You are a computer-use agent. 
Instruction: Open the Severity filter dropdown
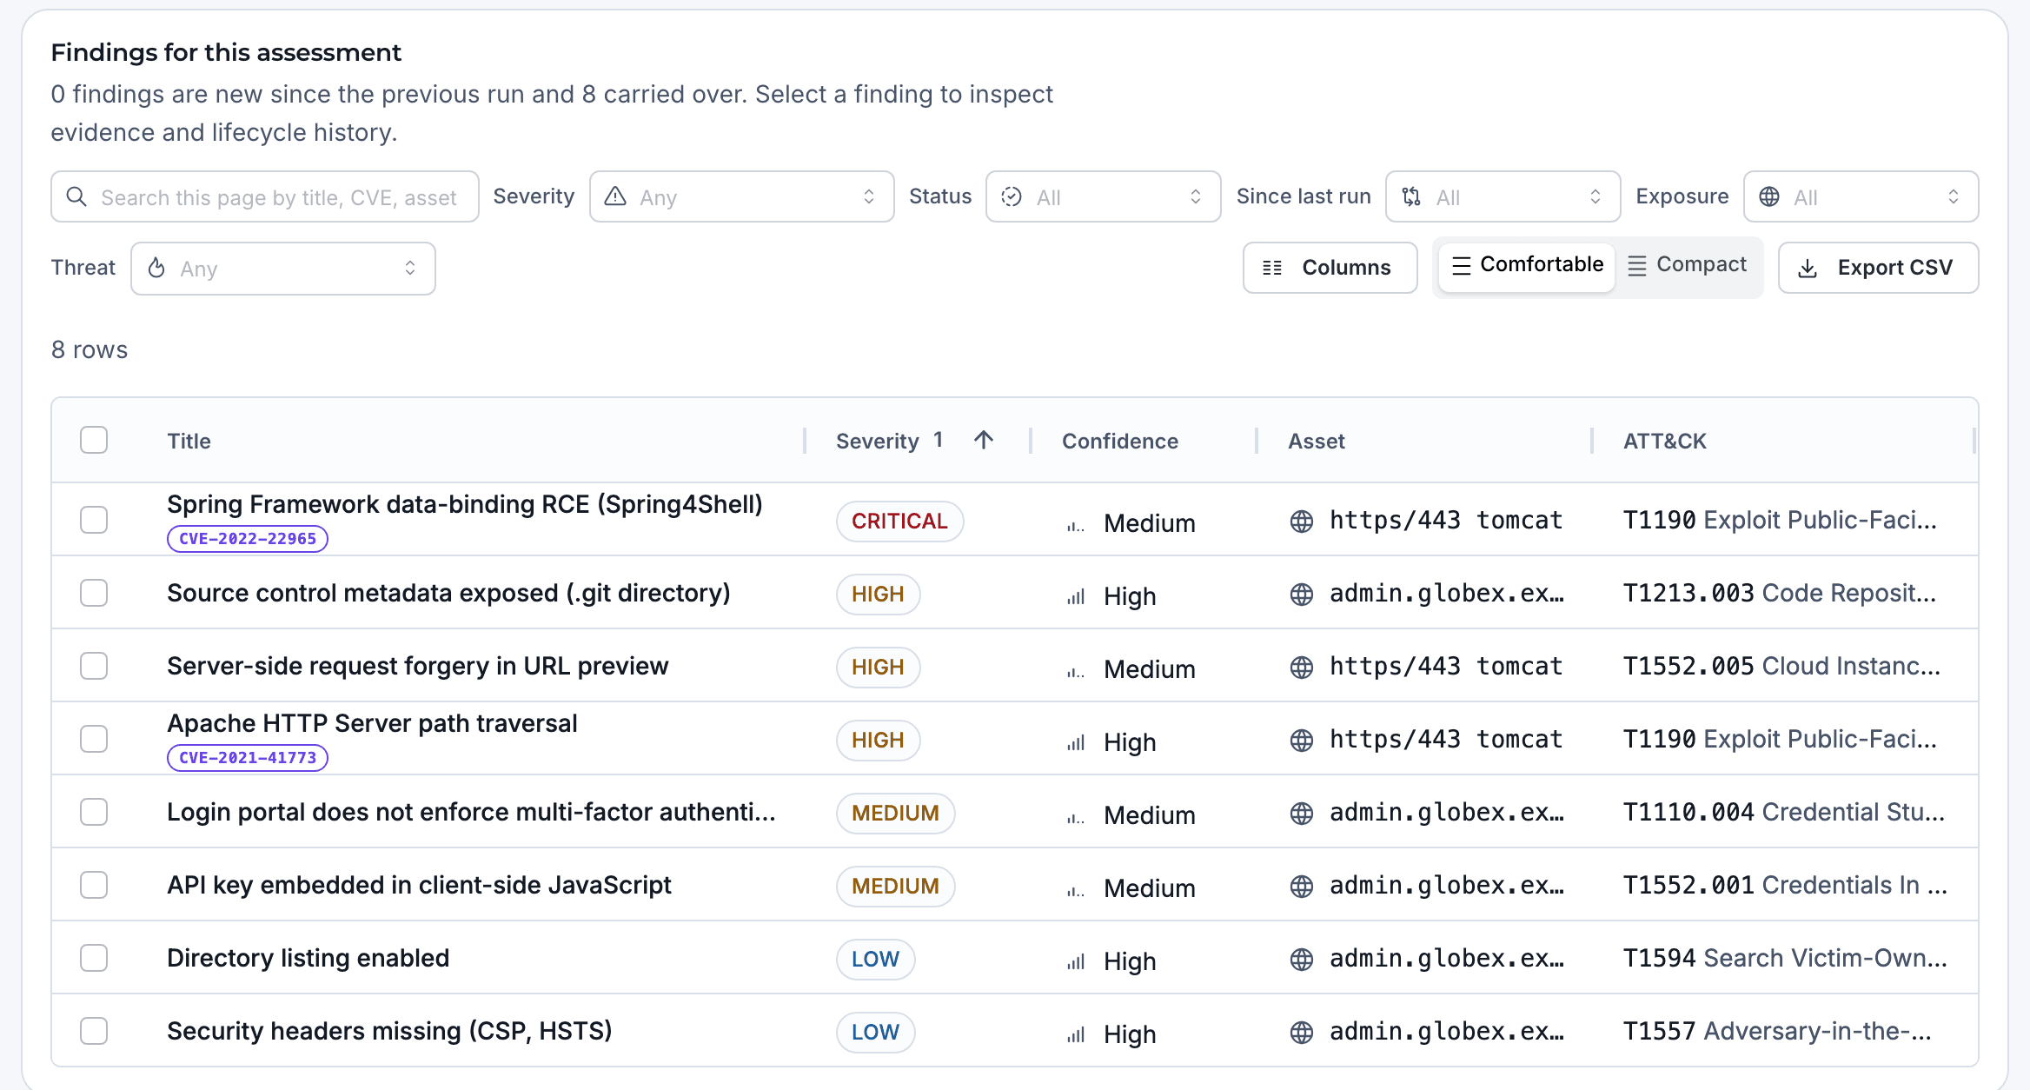click(741, 196)
